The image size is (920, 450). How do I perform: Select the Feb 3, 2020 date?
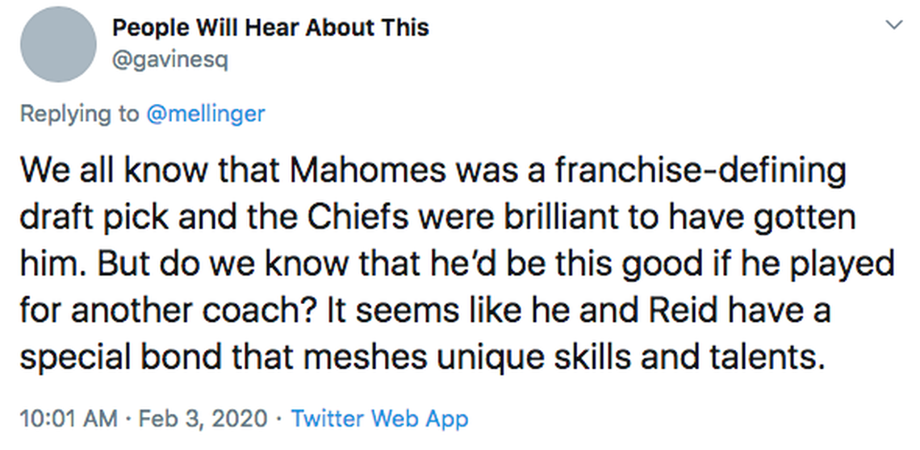[205, 419]
